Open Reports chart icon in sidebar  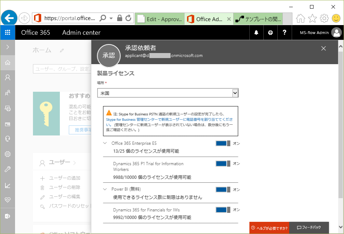pyautogui.click(x=8, y=186)
